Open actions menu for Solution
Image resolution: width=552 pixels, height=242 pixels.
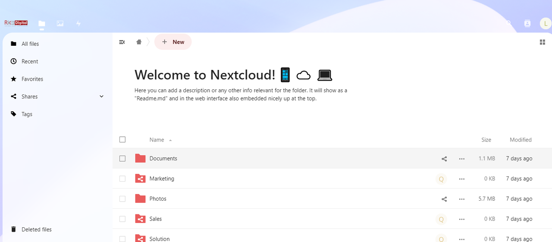462,239
